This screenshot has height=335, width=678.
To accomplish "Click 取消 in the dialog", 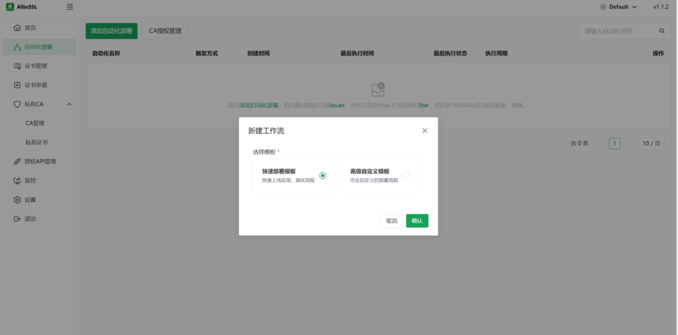I will 392,221.
